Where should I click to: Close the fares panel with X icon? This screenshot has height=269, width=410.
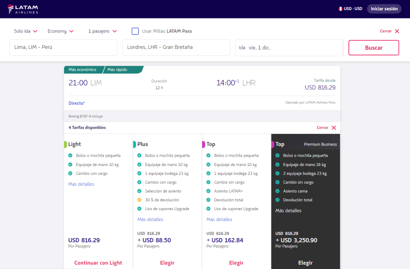tap(334, 128)
